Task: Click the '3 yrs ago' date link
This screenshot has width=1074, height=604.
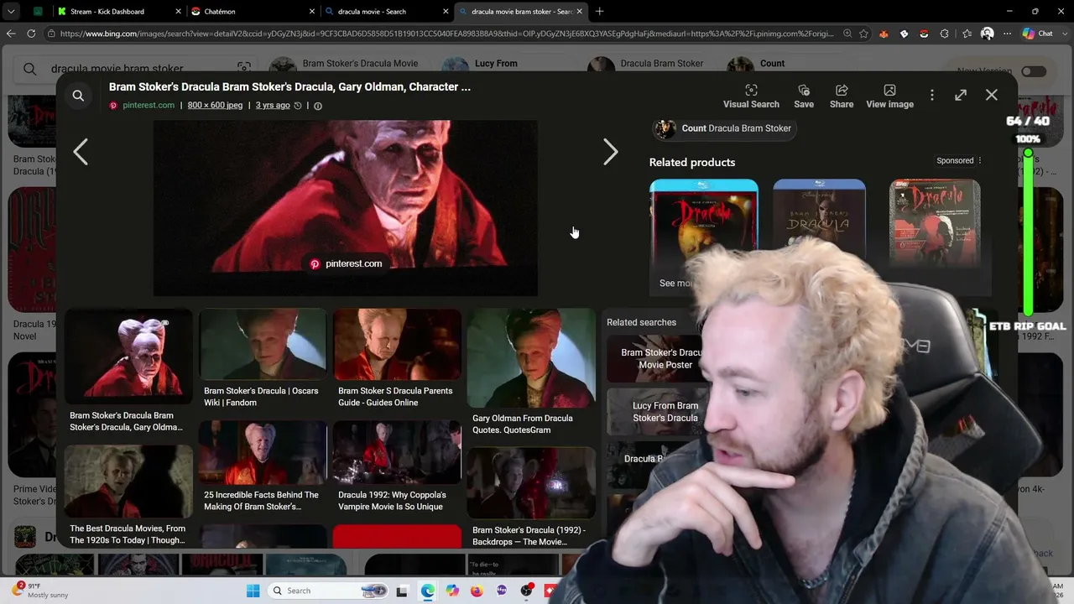Action: pyautogui.click(x=273, y=106)
